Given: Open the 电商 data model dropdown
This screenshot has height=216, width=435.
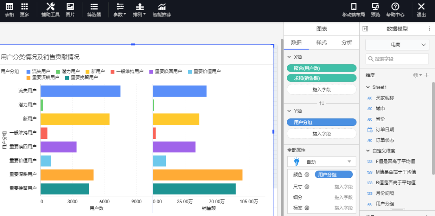Looking at the screenshot, I should pyautogui.click(x=397, y=45).
